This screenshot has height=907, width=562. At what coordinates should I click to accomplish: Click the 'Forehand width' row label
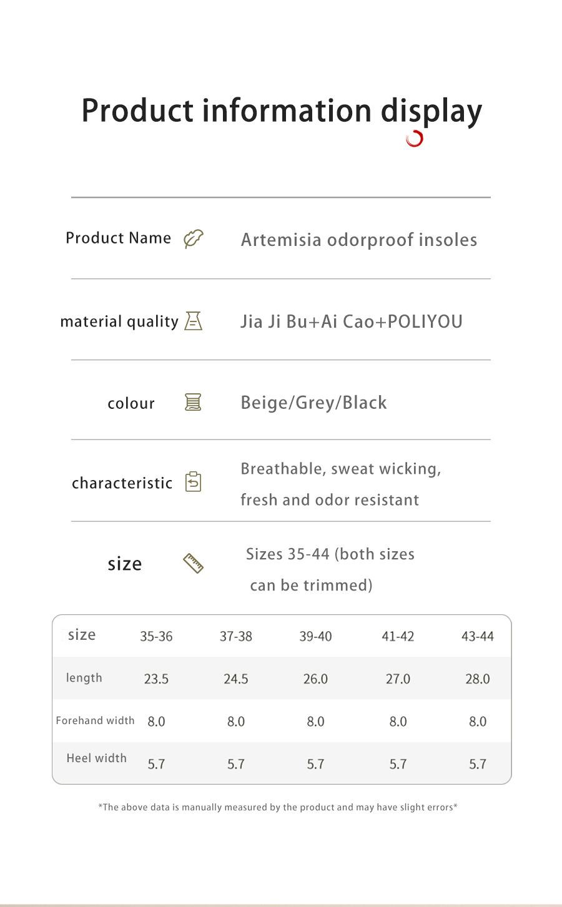(x=95, y=720)
